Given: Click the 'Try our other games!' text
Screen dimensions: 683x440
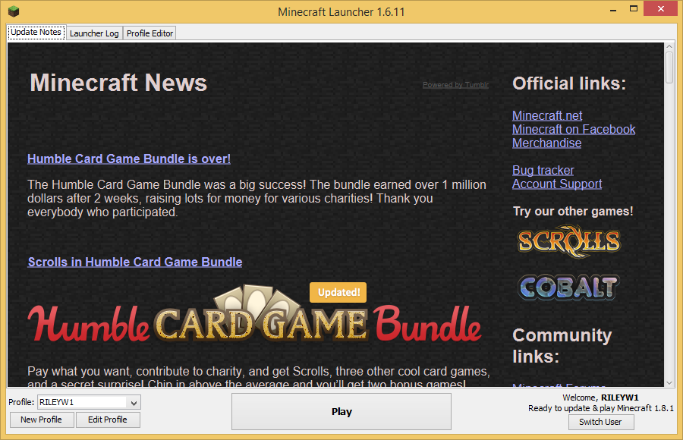Looking at the screenshot, I should [x=573, y=212].
